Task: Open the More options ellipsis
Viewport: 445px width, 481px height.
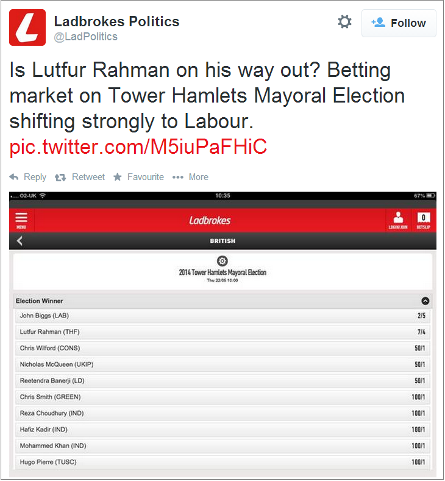Action: tap(190, 177)
